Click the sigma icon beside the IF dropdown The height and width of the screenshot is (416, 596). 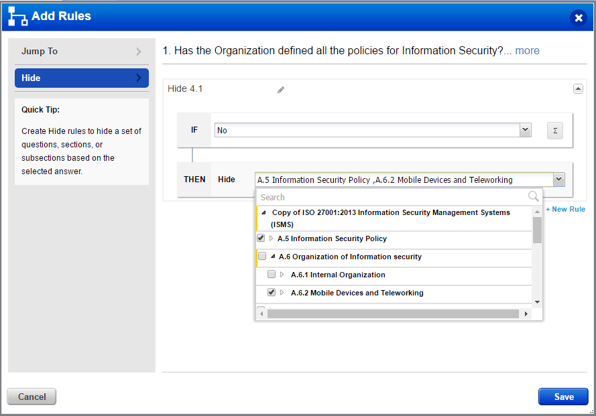click(554, 131)
